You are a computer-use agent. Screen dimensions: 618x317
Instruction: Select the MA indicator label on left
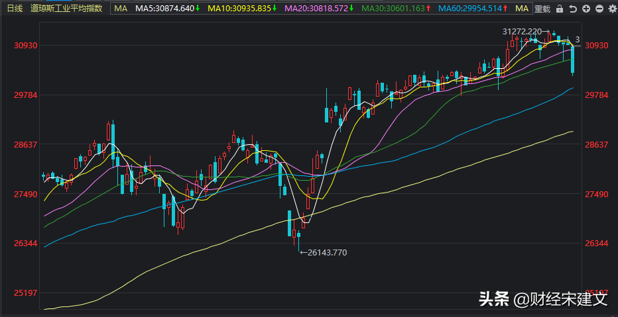tap(120, 9)
